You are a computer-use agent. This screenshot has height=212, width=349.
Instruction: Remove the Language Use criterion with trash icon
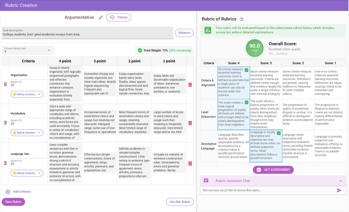tap(190, 163)
